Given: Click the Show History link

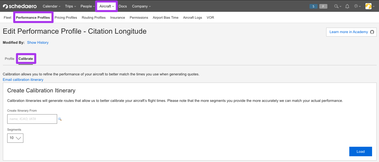Looking at the screenshot, I should [38, 43].
